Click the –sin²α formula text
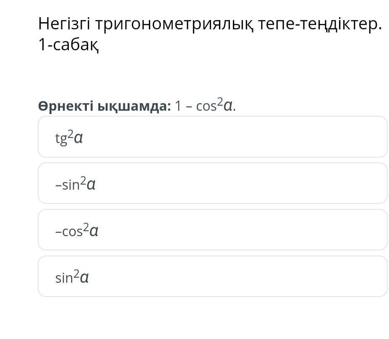389x339 pixels. click(76, 184)
